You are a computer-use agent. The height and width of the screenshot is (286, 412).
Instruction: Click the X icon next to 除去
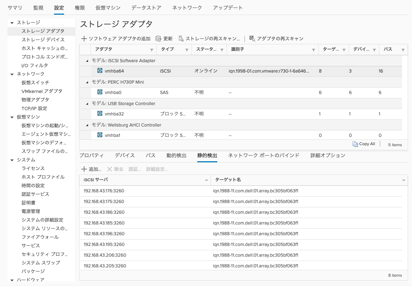point(110,169)
